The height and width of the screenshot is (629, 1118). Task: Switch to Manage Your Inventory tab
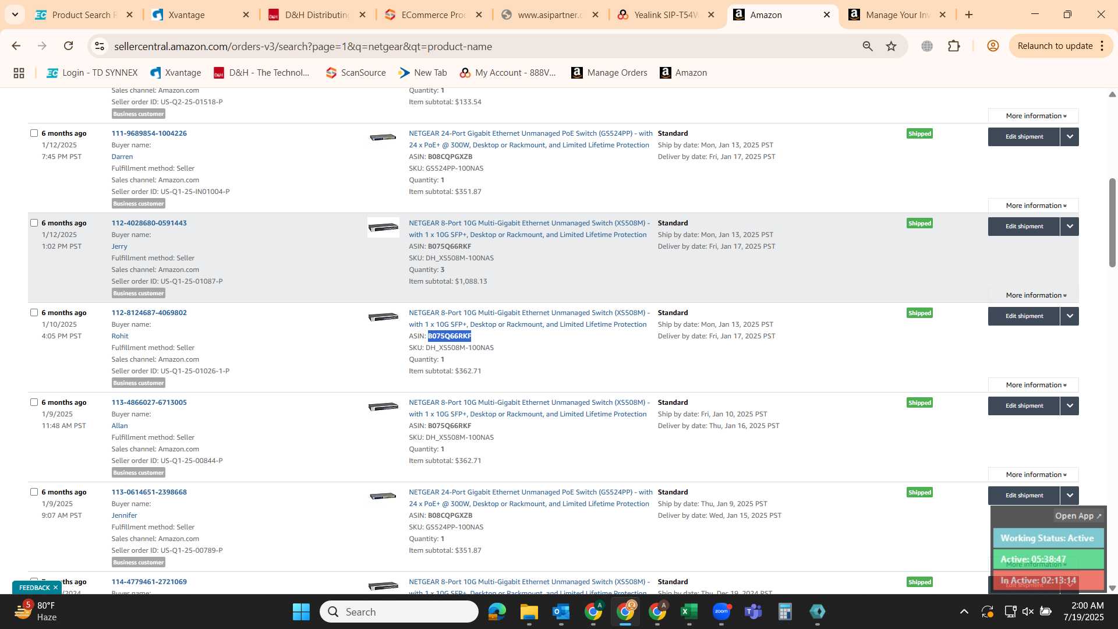(897, 15)
